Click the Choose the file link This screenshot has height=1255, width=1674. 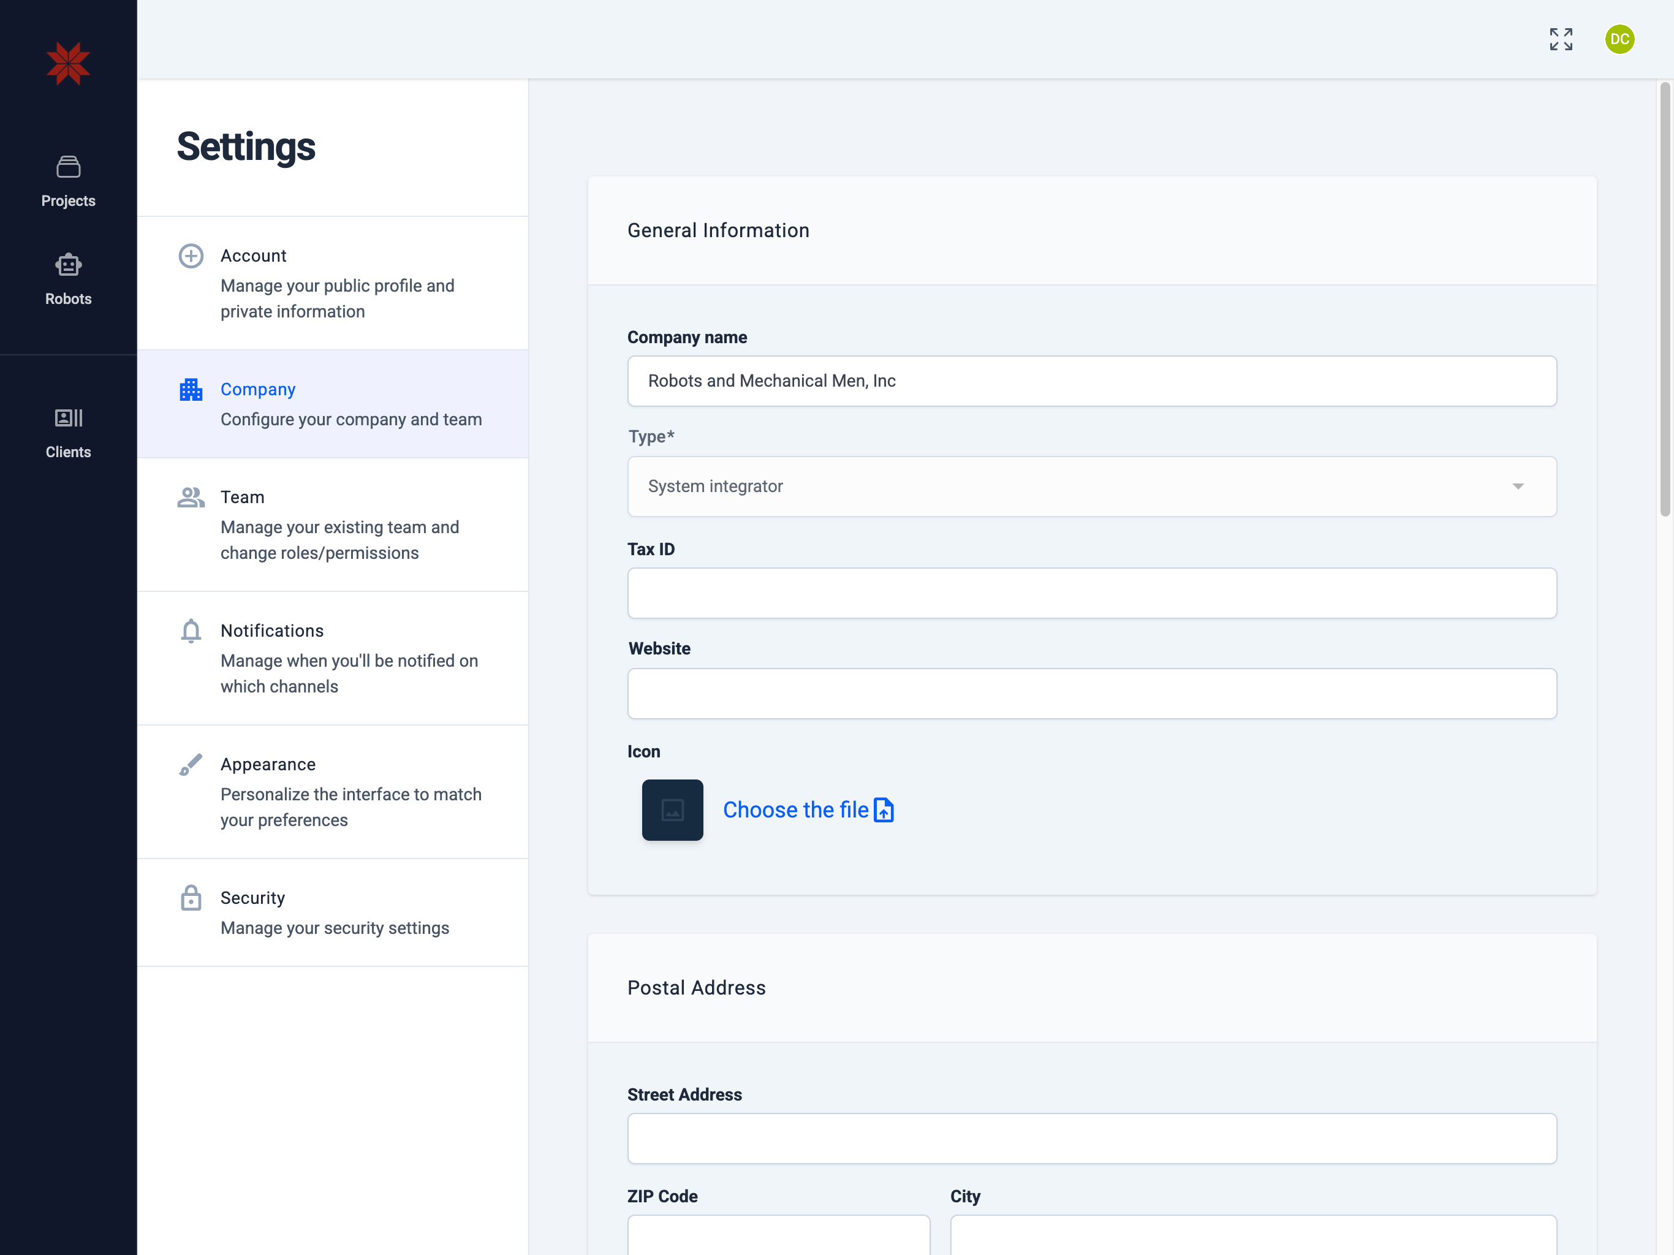[795, 810]
